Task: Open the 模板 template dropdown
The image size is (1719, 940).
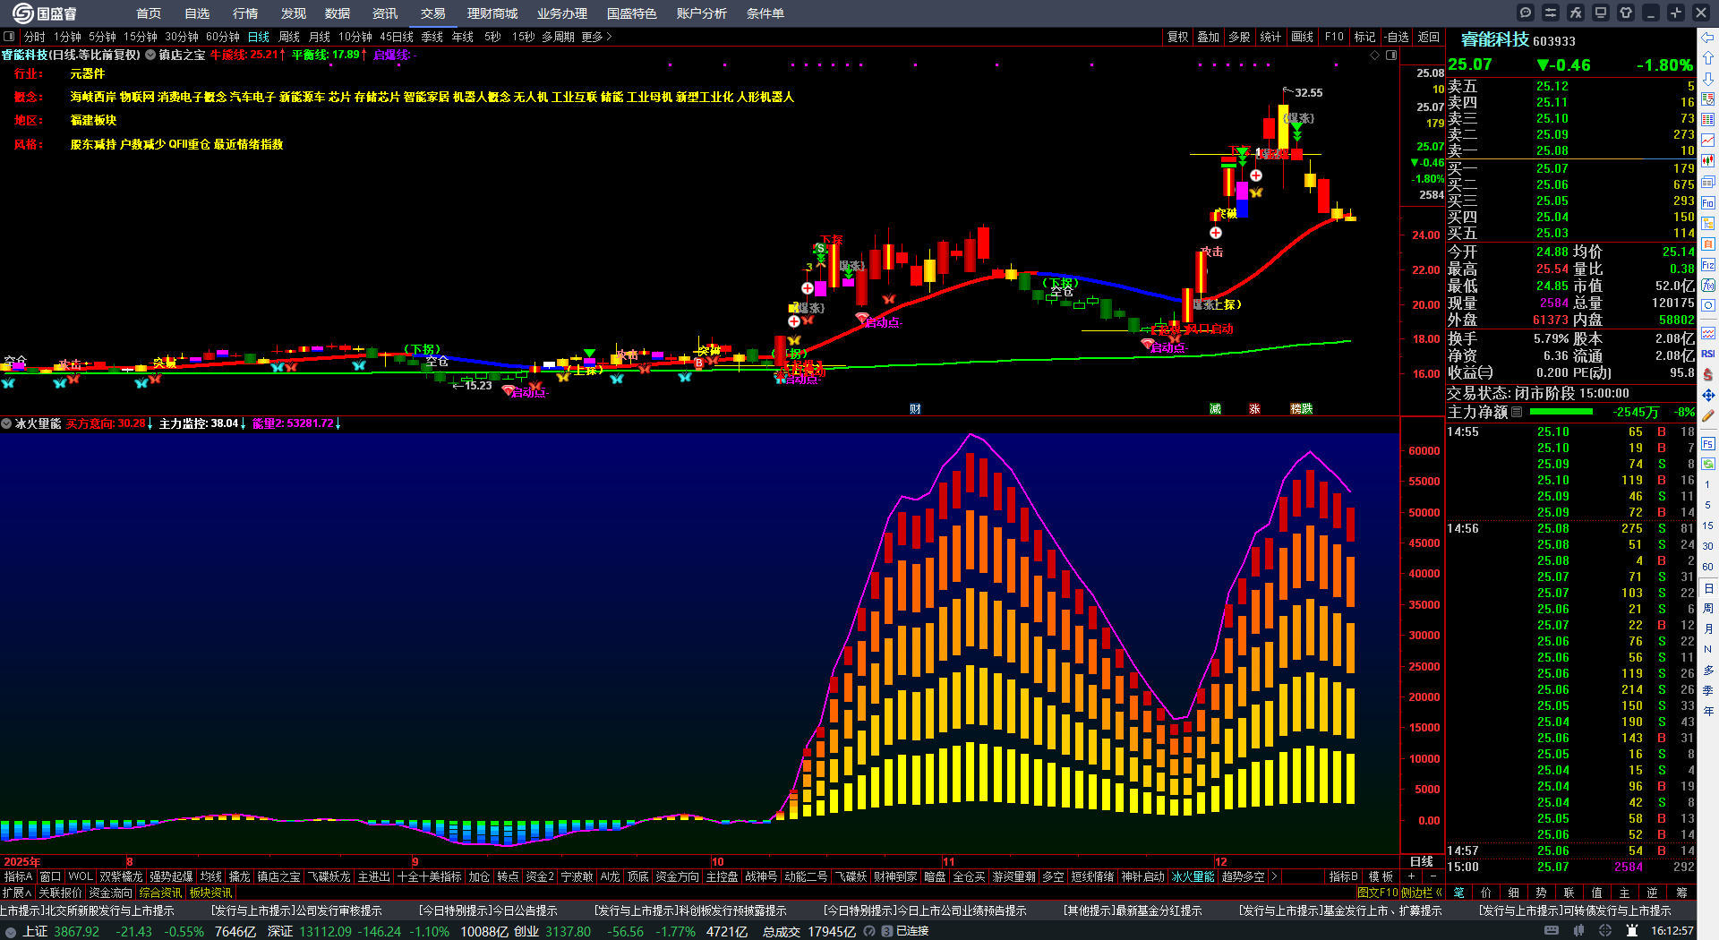Action: point(1381,876)
